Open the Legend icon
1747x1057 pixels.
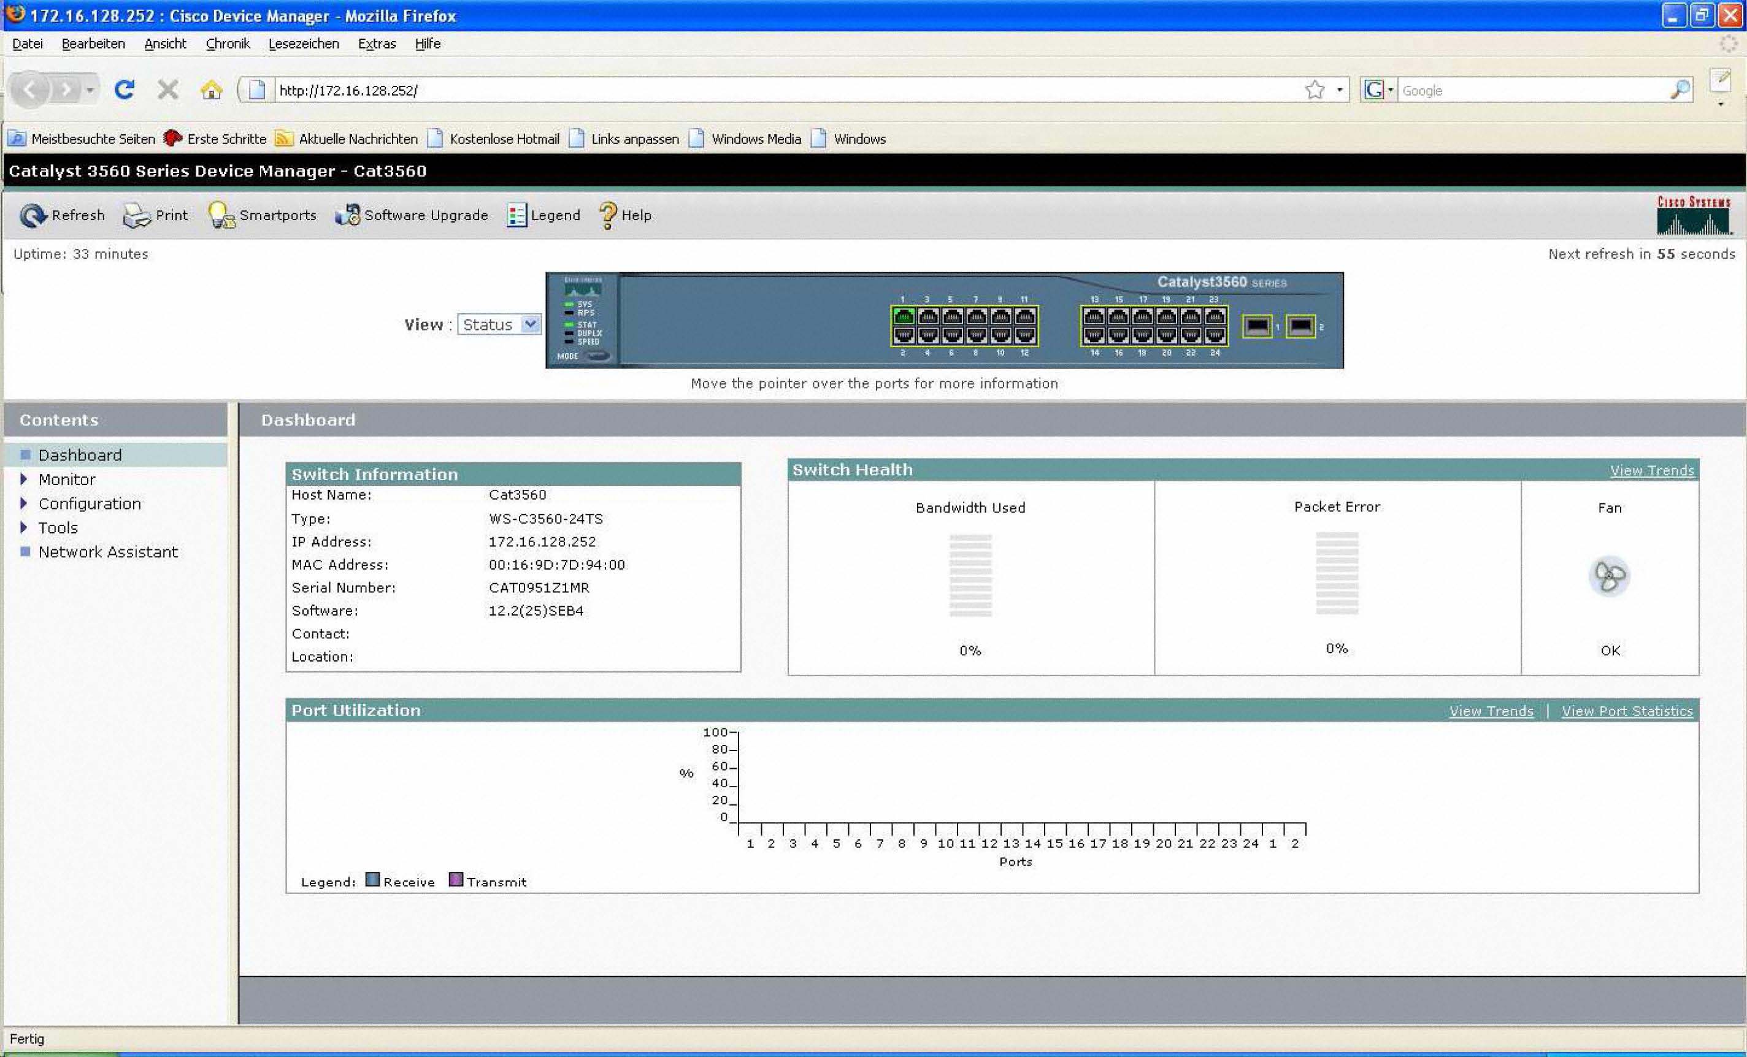click(517, 215)
